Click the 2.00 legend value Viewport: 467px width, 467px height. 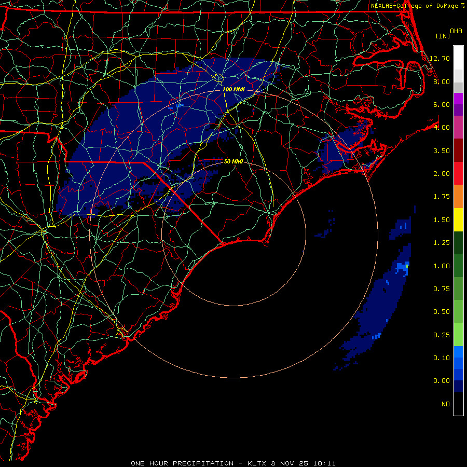442,174
